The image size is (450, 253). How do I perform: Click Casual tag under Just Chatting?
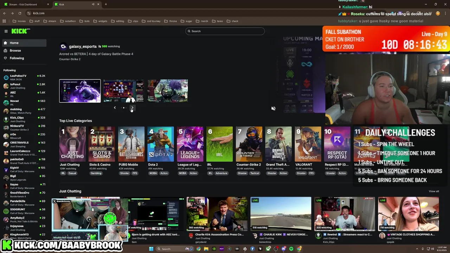tap(72, 173)
